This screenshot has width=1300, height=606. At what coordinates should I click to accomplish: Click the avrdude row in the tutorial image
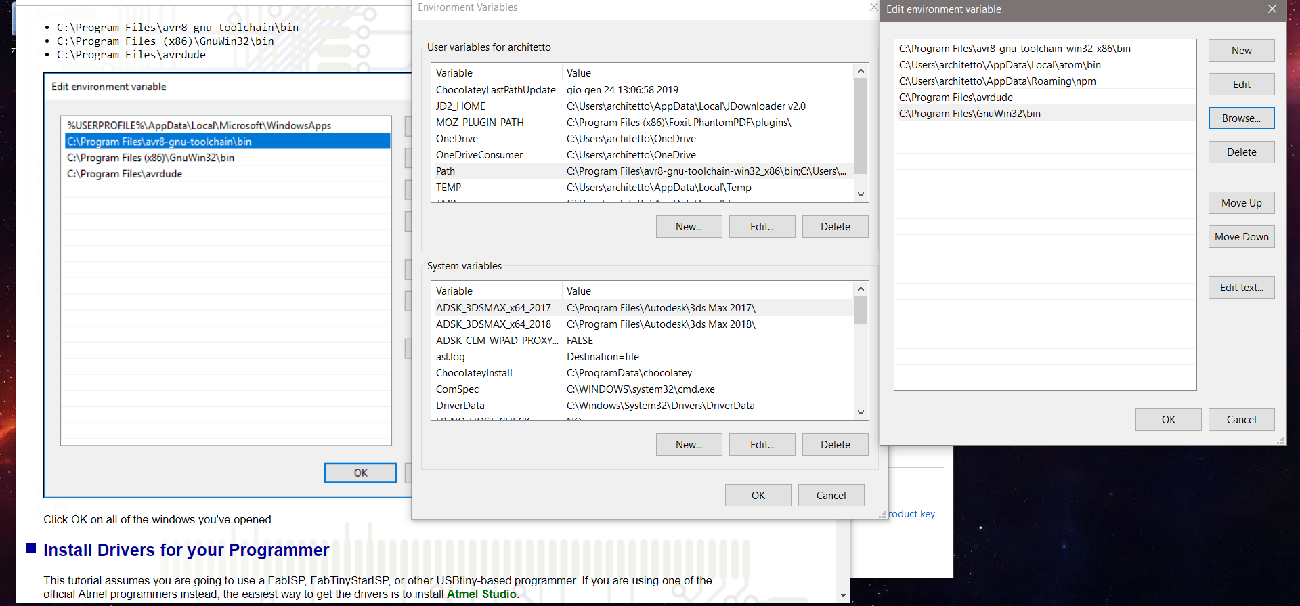pos(226,174)
